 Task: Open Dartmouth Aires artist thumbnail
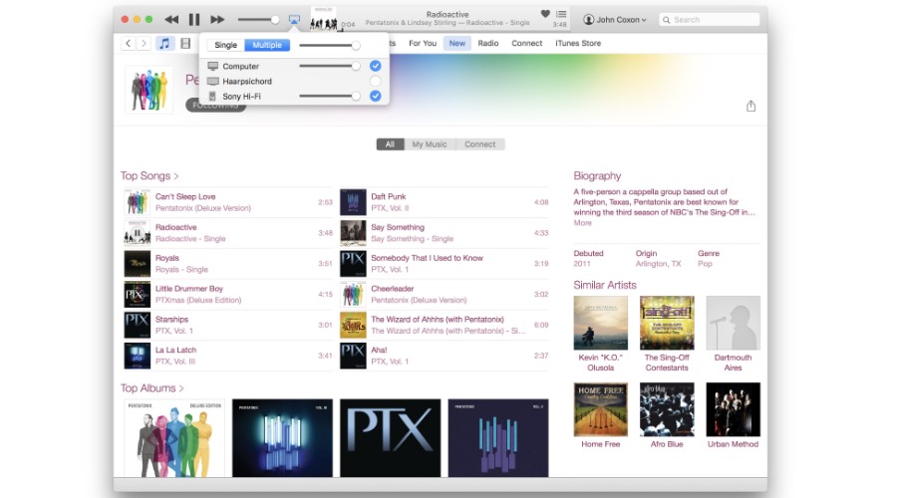[733, 323]
